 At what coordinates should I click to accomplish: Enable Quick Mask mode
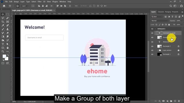(x=3, y=63)
